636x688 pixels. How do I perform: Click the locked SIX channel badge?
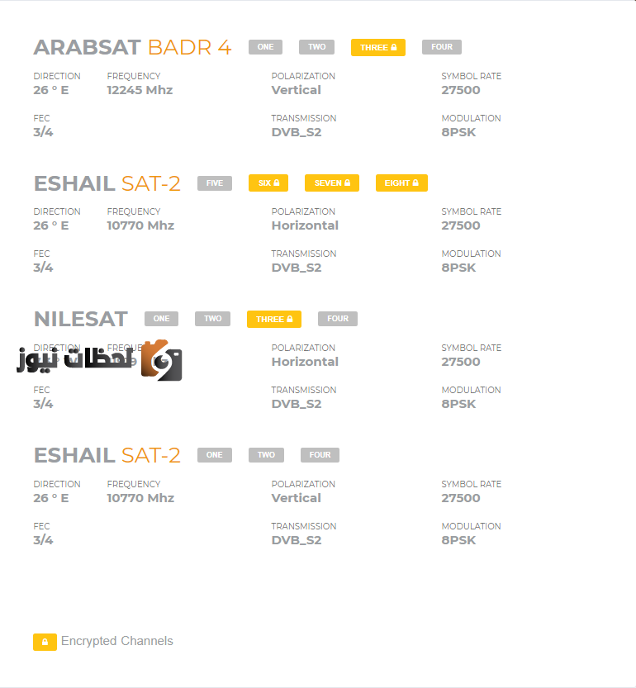268,183
